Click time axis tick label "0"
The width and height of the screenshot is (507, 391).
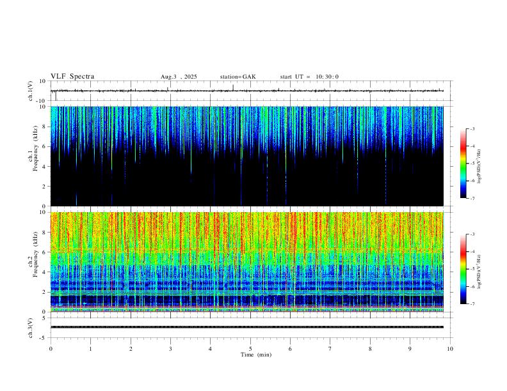(51, 349)
